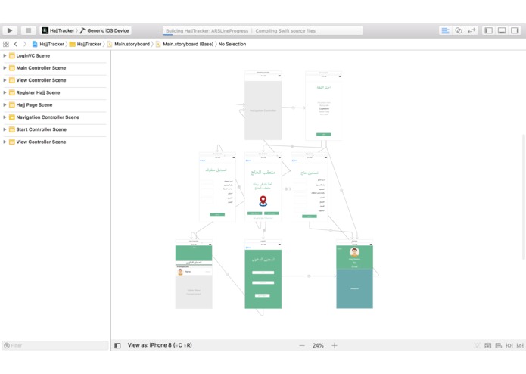Screen dimensions: 526x374
Task: Zoom in the storyboard canvas
Action: 334,345
